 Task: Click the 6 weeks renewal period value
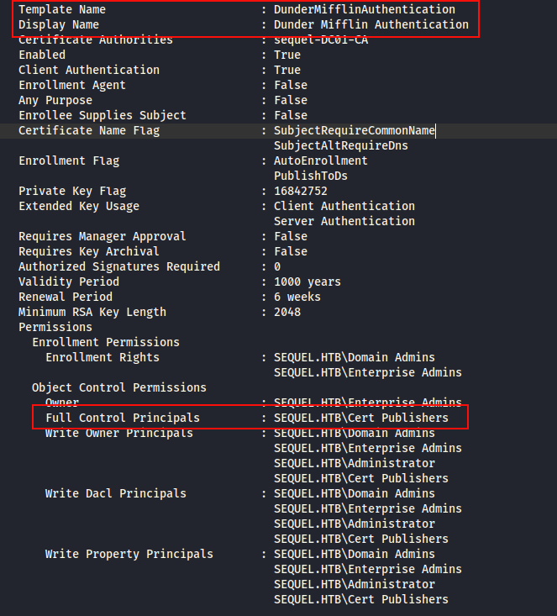pyautogui.click(x=297, y=297)
